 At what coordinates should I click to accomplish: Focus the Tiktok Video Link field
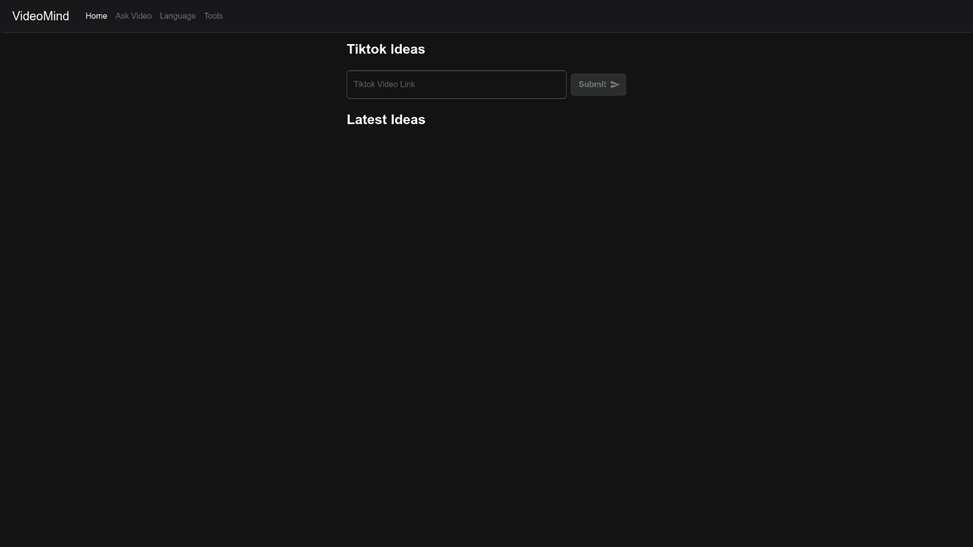click(456, 85)
